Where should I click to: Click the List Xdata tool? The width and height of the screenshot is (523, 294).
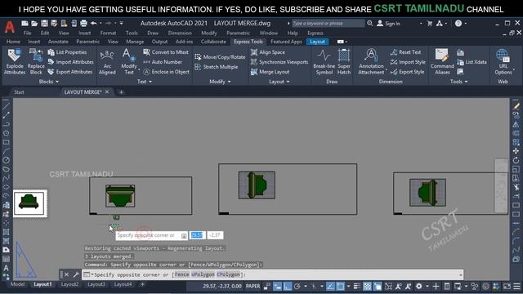pos(472,62)
